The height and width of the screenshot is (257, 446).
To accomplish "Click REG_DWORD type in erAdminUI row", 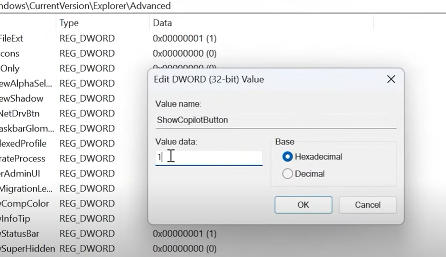I will pyautogui.click(x=87, y=174).
